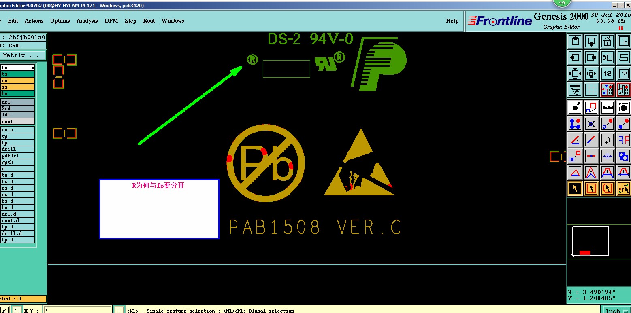Toggle display of the 'ts' layer
Viewport: 631px width, 313px height.
pos(17,74)
